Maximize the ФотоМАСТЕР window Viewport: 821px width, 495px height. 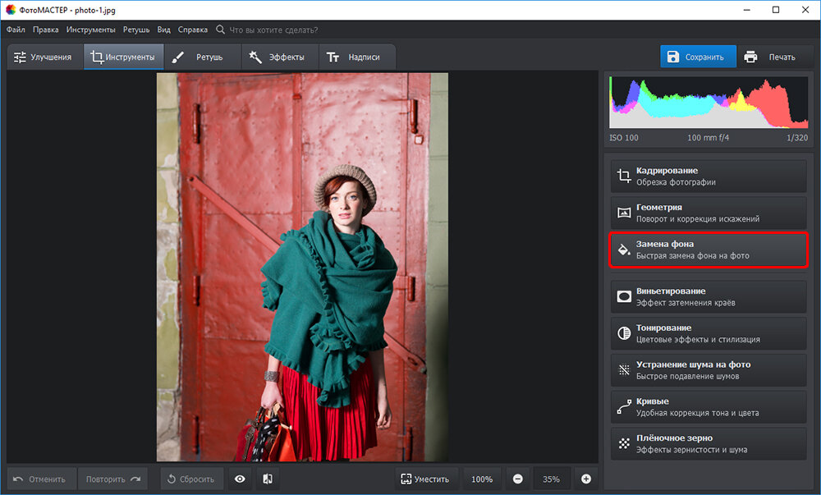776,10
